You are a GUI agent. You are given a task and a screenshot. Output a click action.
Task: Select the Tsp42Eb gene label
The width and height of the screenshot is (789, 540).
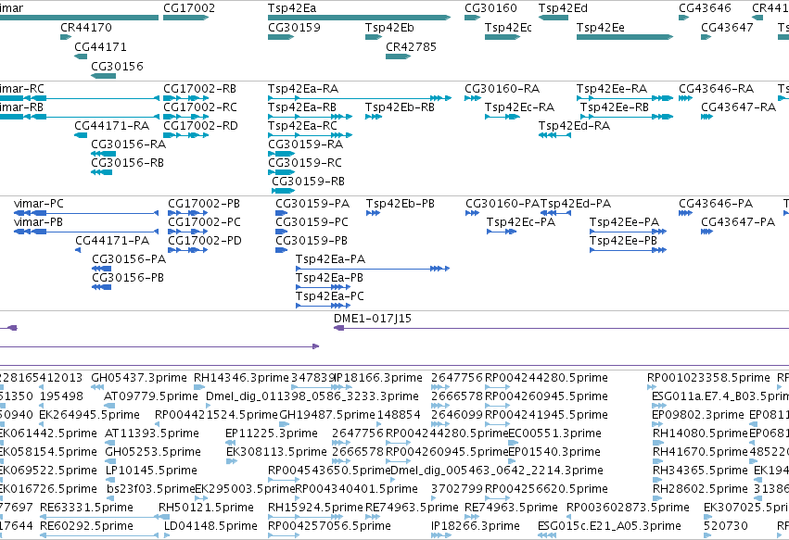[x=389, y=27]
